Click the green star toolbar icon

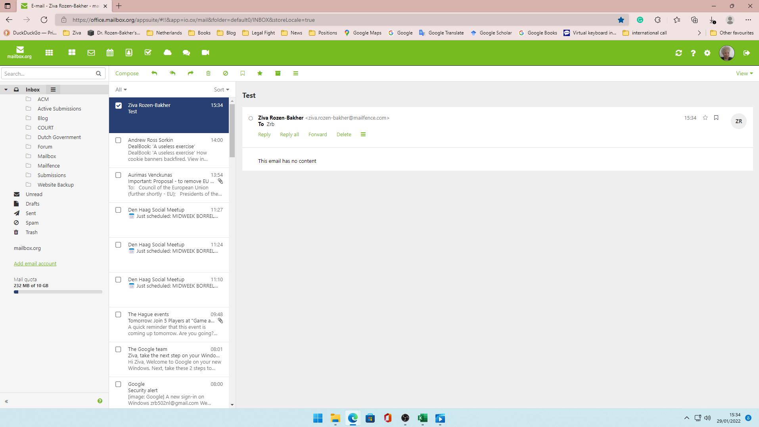point(260,73)
